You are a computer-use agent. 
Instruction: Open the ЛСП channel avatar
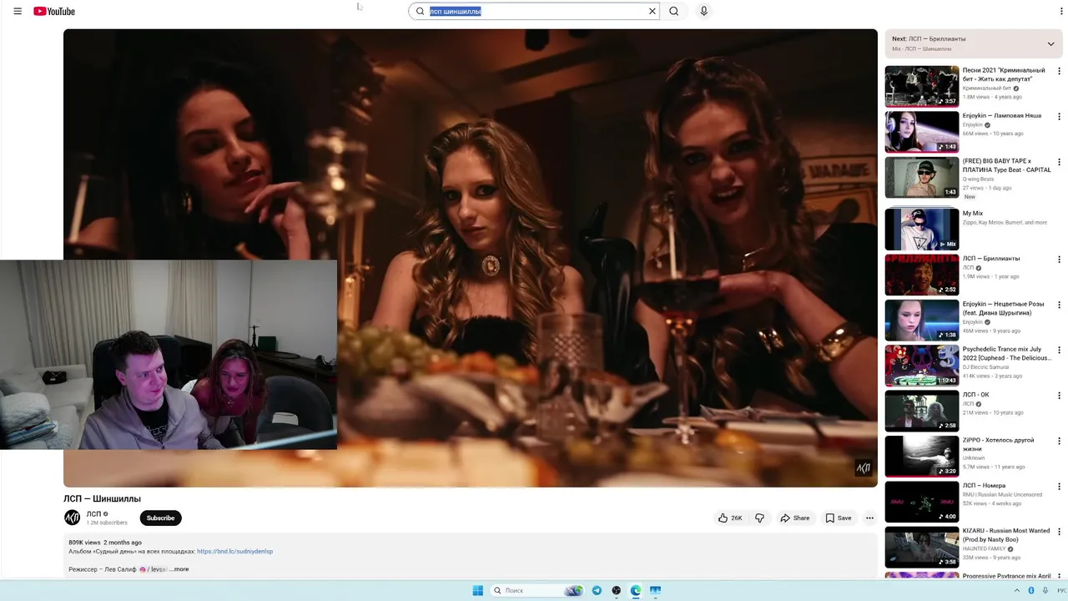click(73, 518)
